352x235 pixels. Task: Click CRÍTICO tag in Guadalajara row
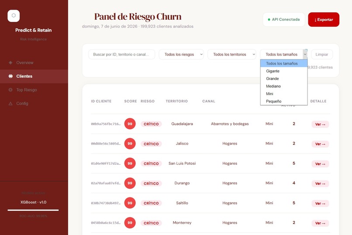[151, 124]
